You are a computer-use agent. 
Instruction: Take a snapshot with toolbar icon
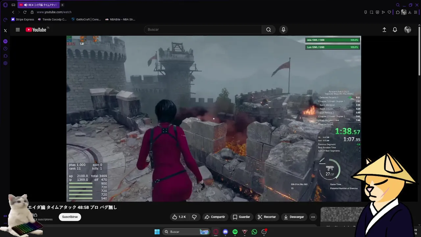tap(371, 12)
